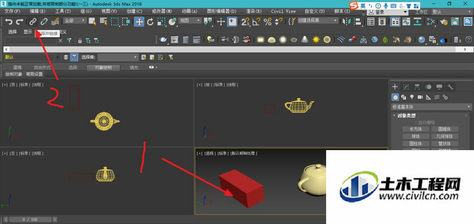Toggle Window/Crossing selection mode
This screenshot has width=474, height=224.
pos(126,21)
